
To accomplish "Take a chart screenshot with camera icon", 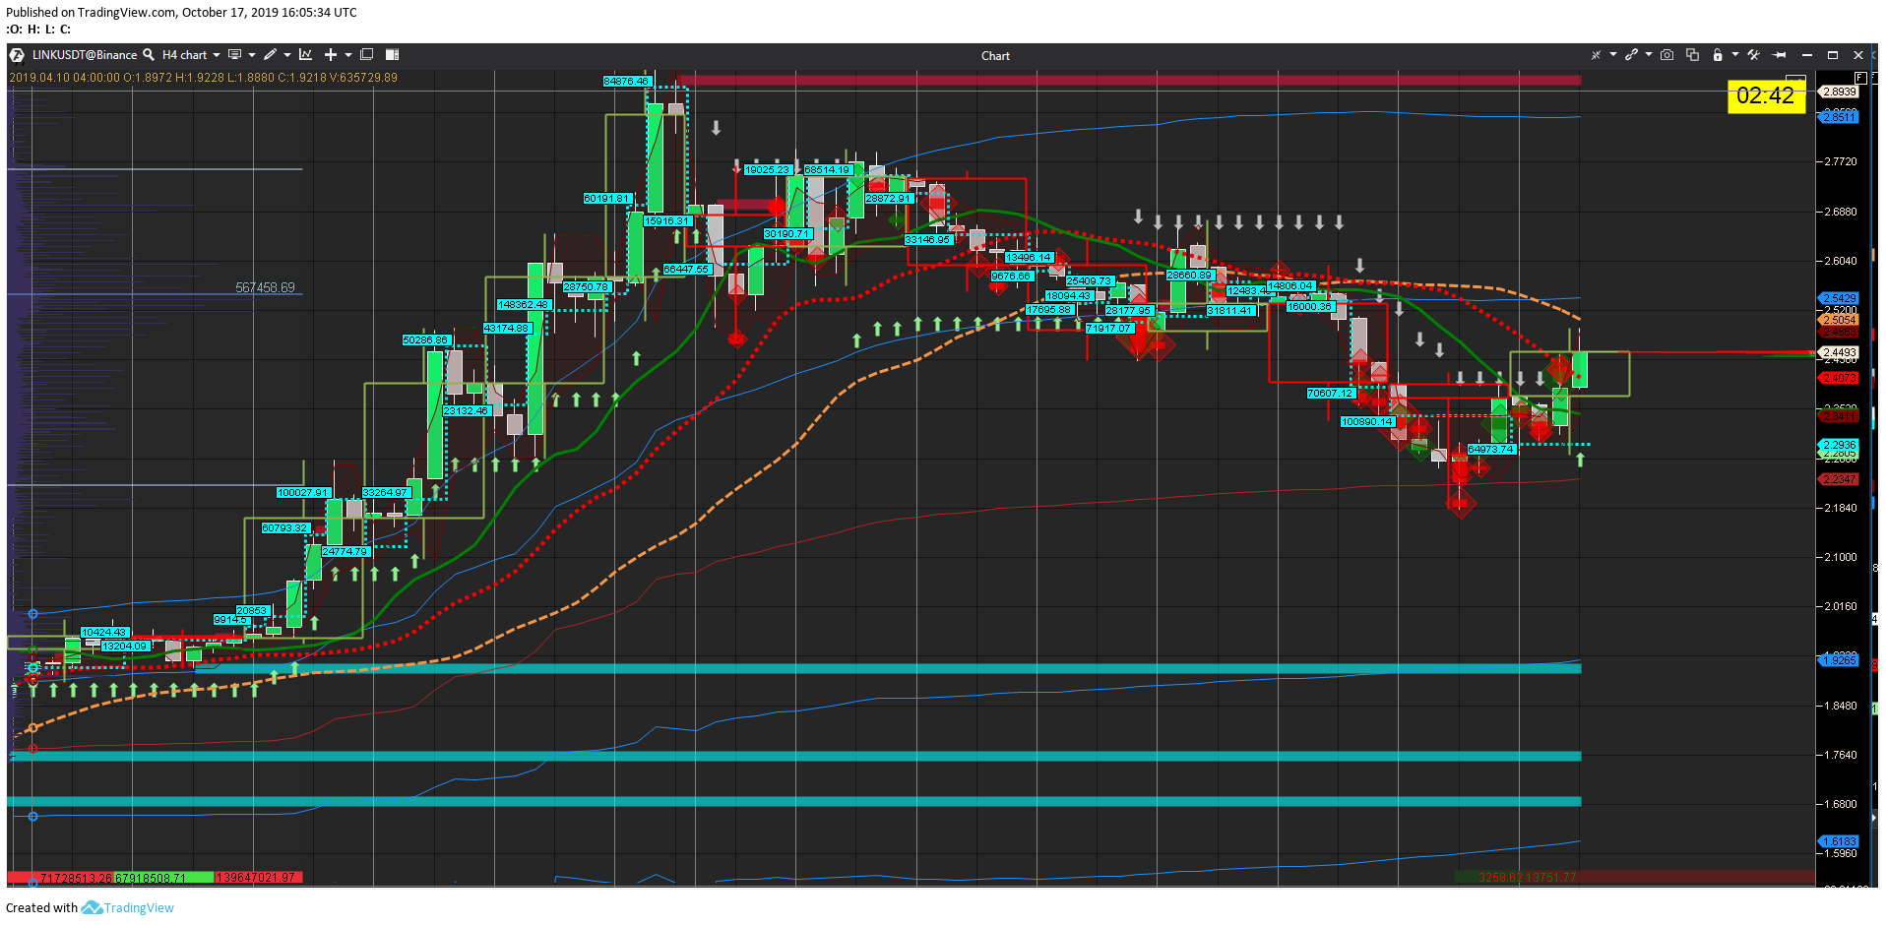I will click(1666, 55).
